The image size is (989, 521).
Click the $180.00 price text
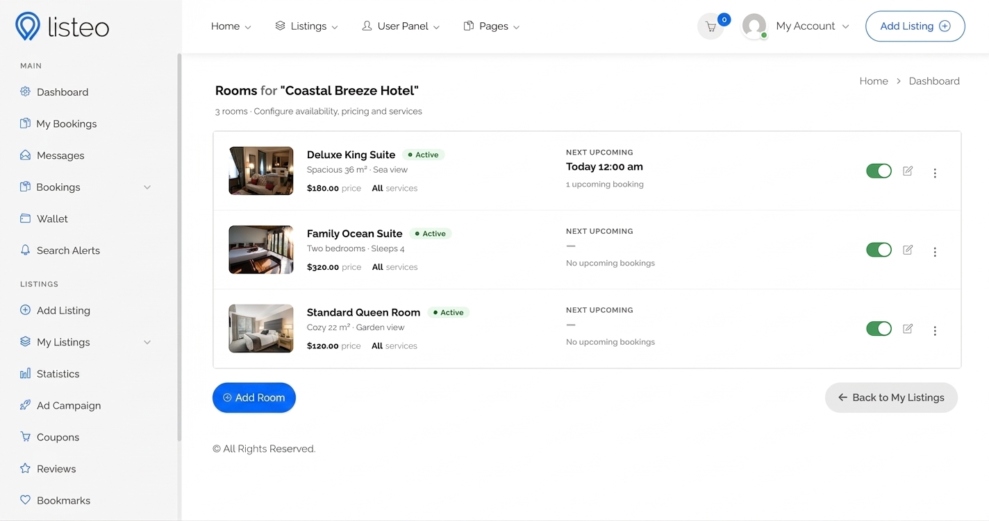coord(323,188)
